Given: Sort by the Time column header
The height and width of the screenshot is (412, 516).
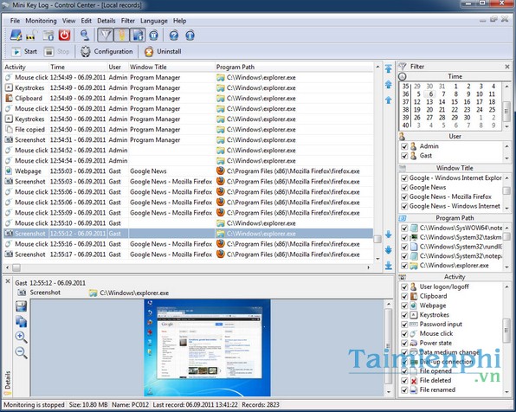Looking at the screenshot, I should 78,68.
